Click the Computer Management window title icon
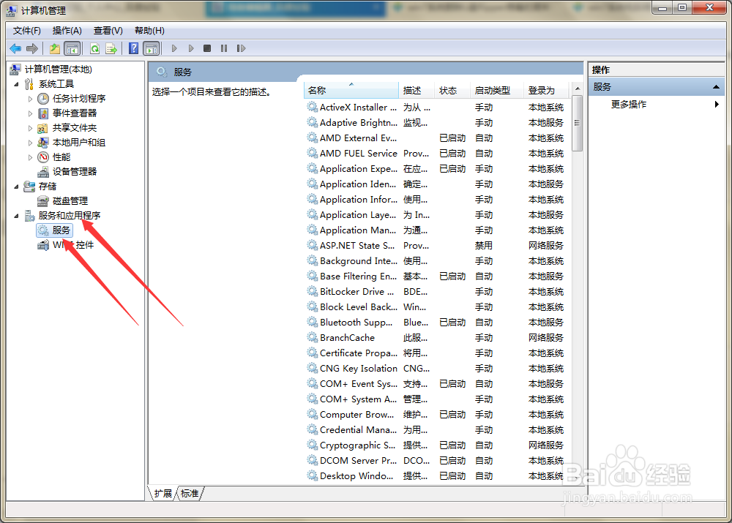The image size is (732, 523). point(12,10)
